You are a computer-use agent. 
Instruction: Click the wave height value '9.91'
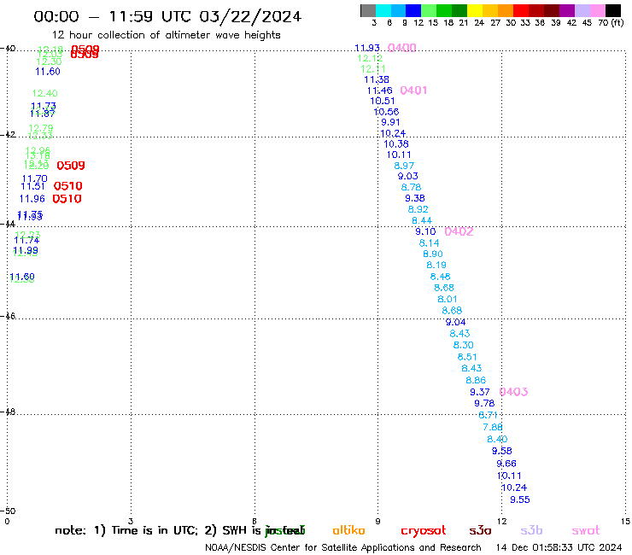pos(390,123)
